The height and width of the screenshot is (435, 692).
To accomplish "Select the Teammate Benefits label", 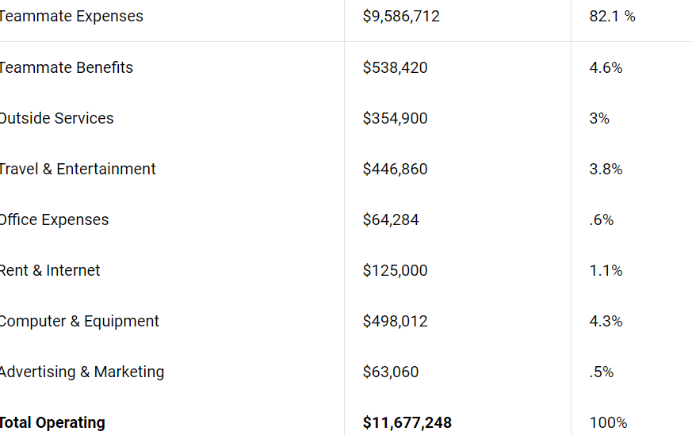I will 67,67.
